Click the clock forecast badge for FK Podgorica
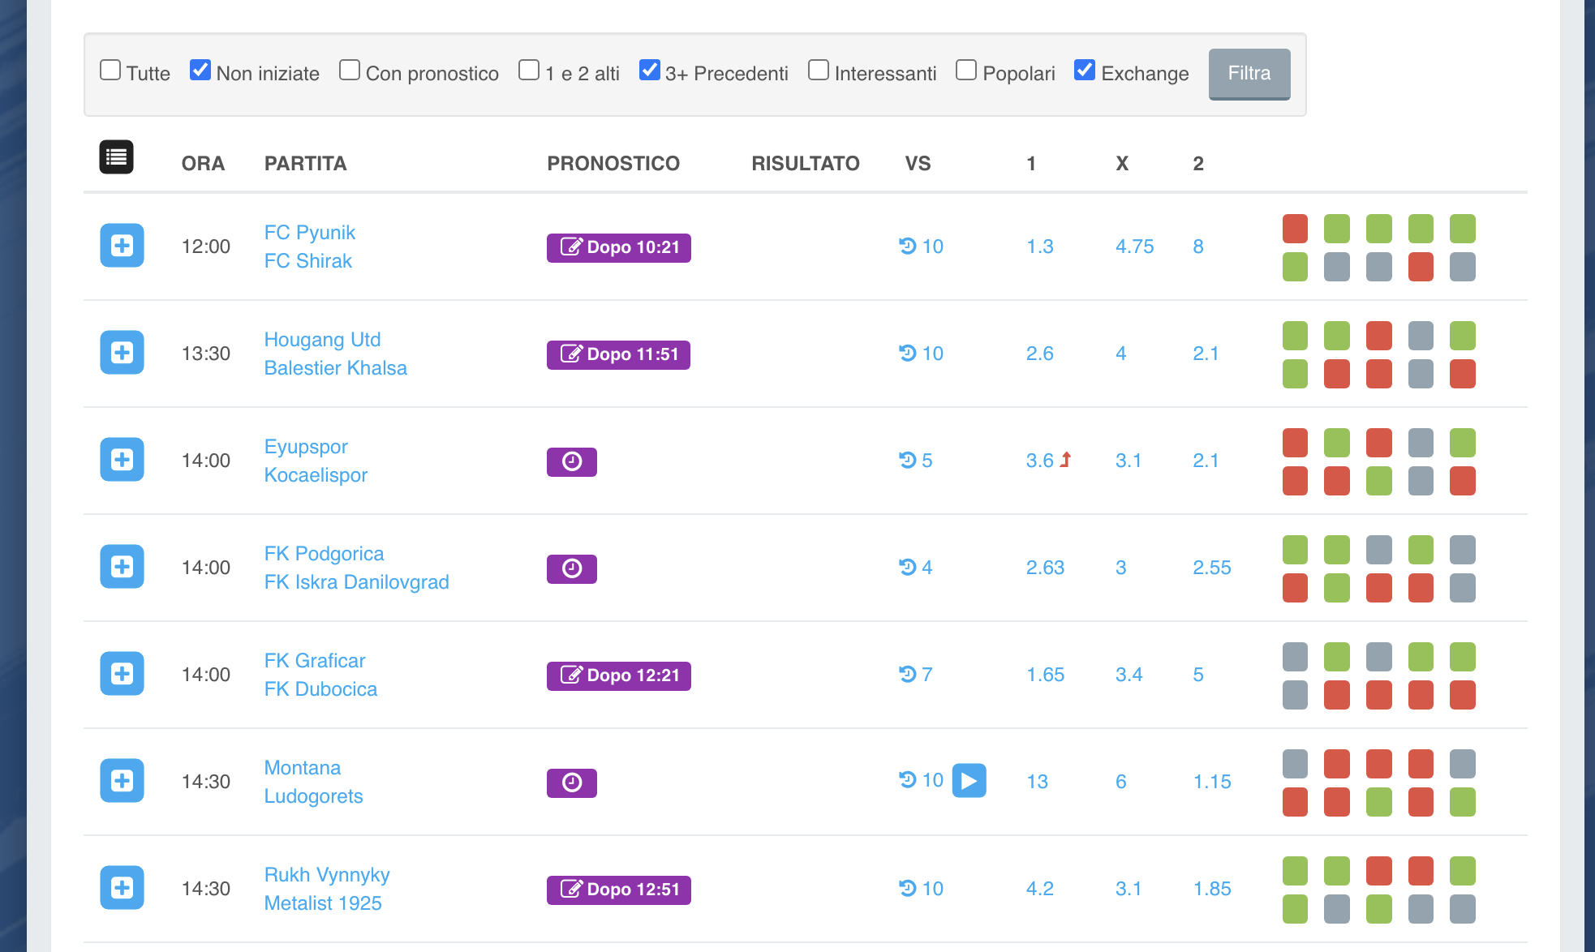Image resolution: width=1595 pixels, height=952 pixels. [571, 568]
